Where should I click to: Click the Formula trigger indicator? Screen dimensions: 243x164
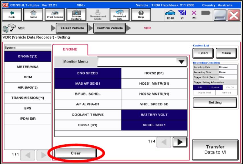point(226,93)
